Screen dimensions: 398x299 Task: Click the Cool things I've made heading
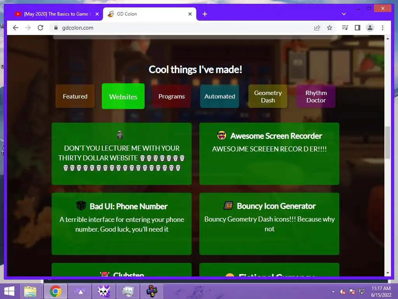(195, 69)
